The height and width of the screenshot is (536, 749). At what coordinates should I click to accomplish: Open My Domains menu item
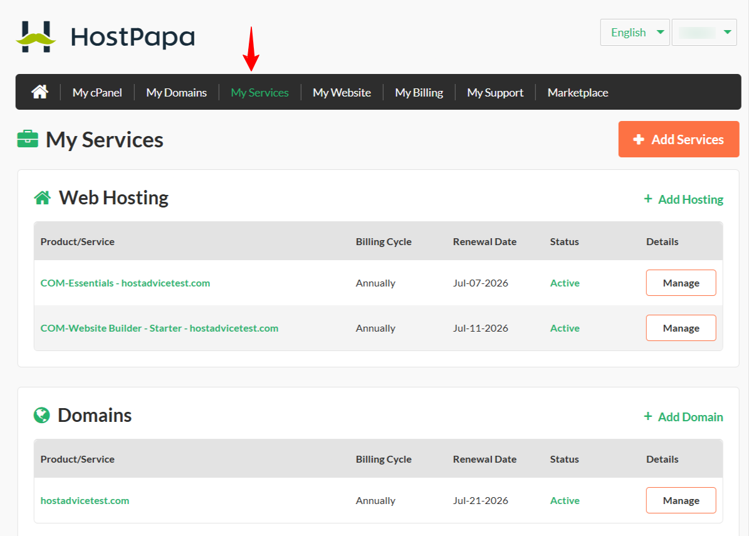[176, 93]
